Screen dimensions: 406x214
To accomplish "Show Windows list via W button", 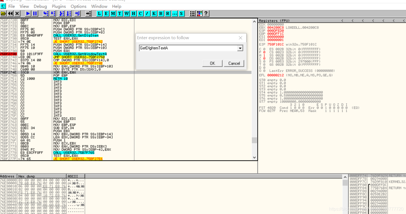I will pos(127,13).
